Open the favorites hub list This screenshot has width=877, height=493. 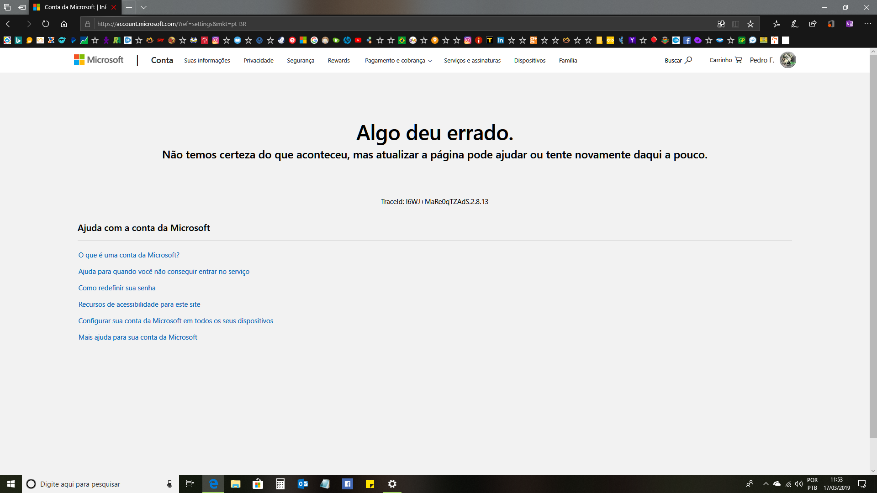777,24
